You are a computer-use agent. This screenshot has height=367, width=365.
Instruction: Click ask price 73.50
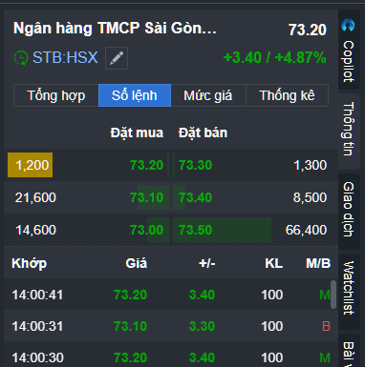(x=195, y=230)
